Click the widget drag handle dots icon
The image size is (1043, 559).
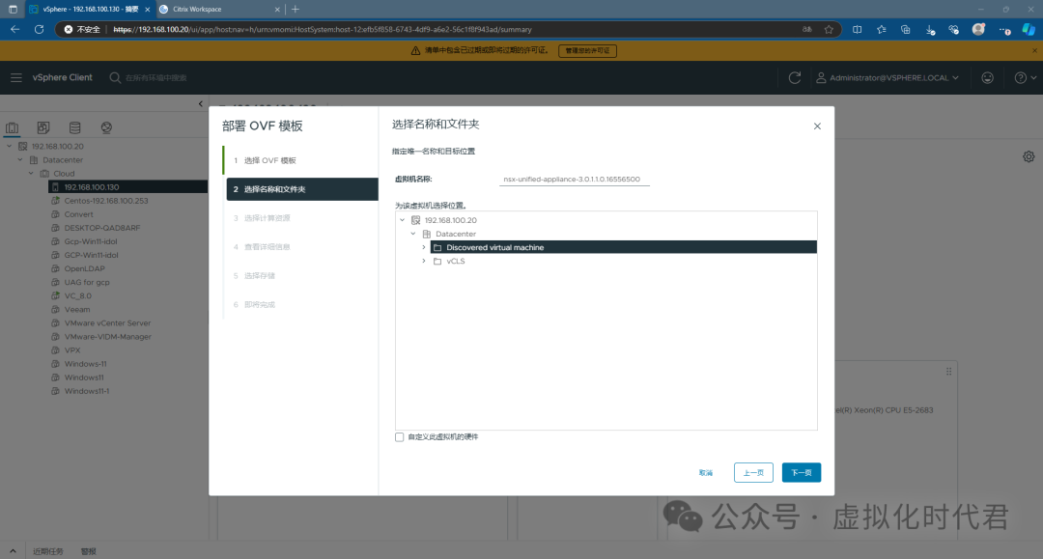[x=948, y=372]
